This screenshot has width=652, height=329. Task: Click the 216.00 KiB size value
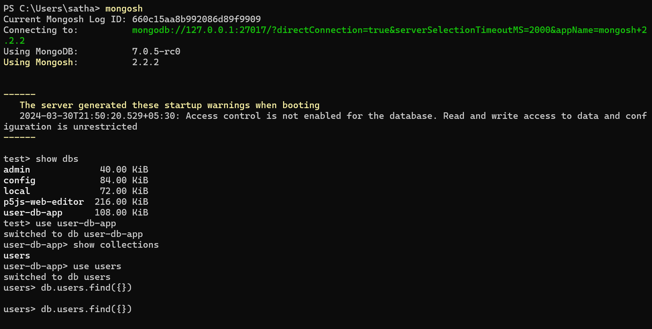pyautogui.click(x=121, y=202)
